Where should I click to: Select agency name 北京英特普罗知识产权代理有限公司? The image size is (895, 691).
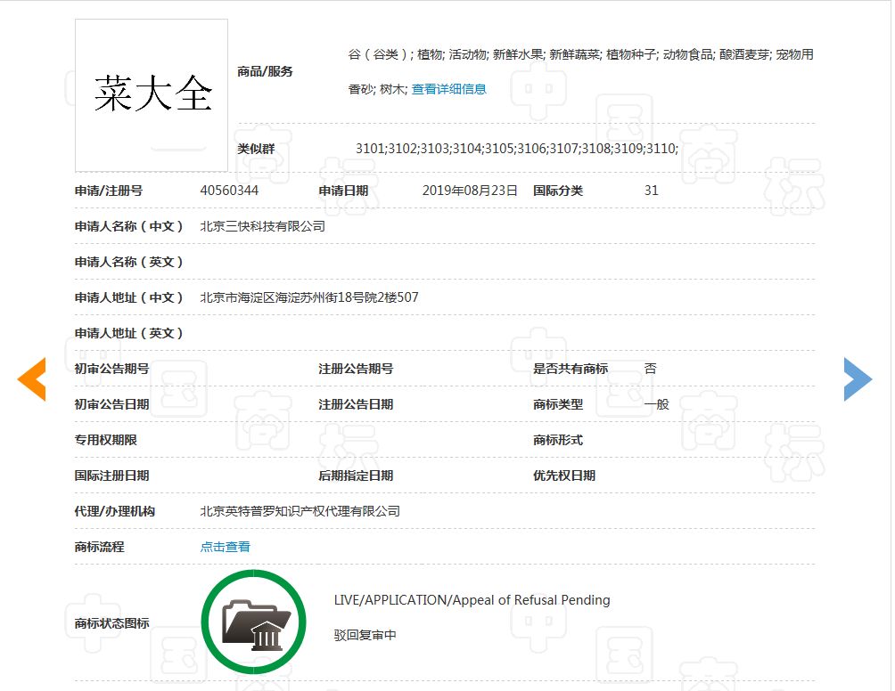point(300,511)
